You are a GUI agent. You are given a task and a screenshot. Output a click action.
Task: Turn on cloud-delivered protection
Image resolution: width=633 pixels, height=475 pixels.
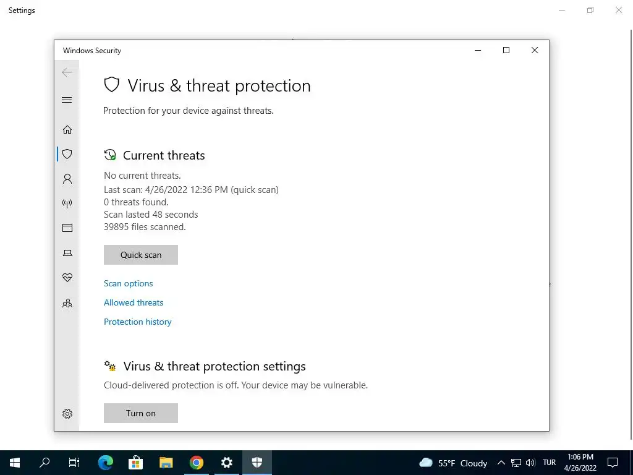(141, 413)
